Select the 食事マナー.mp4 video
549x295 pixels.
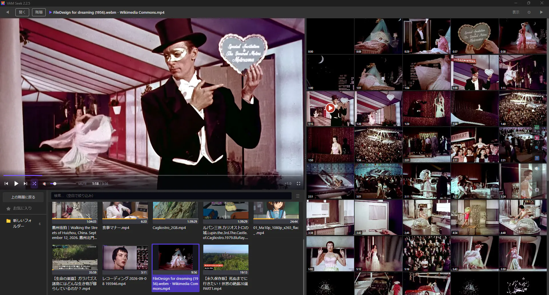(x=125, y=216)
